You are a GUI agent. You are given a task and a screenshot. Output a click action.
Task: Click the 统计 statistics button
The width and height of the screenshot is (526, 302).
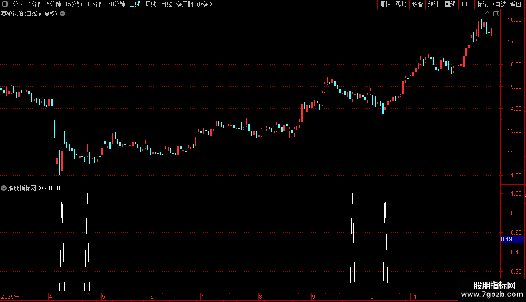pos(433,4)
